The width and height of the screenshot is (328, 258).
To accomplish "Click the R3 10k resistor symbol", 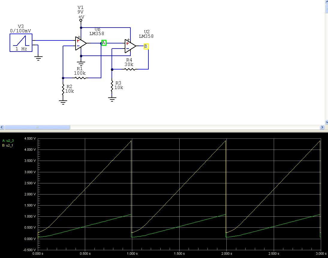I will 112,85.
